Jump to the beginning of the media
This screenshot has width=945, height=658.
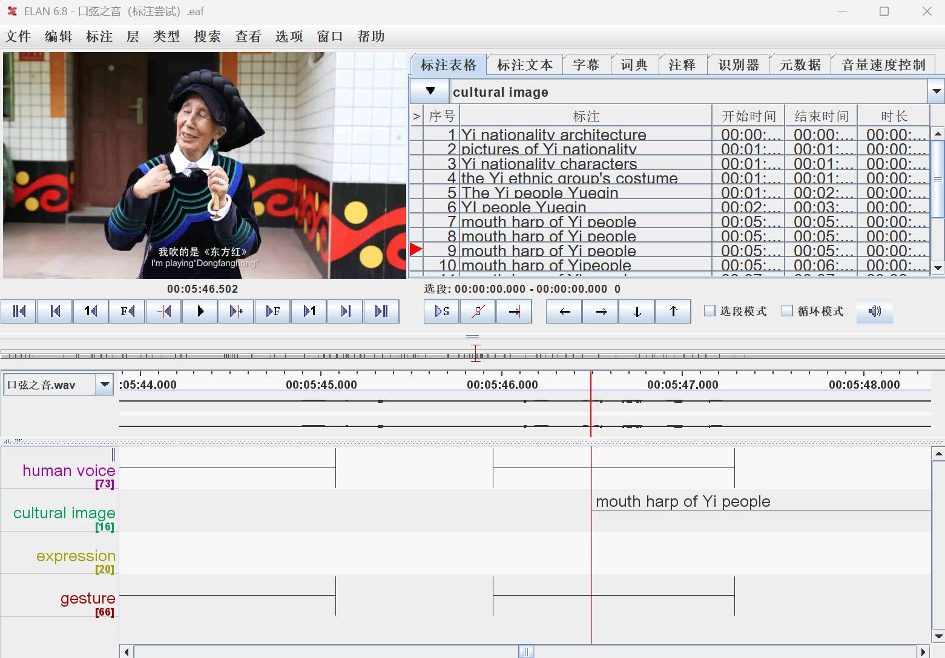click(x=19, y=311)
